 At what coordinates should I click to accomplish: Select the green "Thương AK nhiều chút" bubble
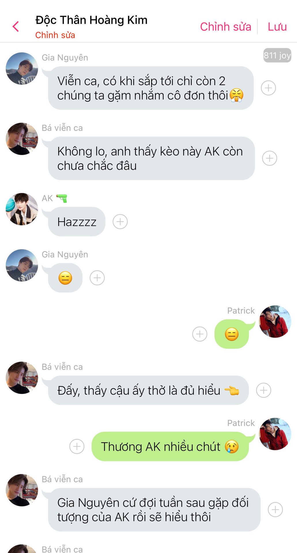(170, 446)
